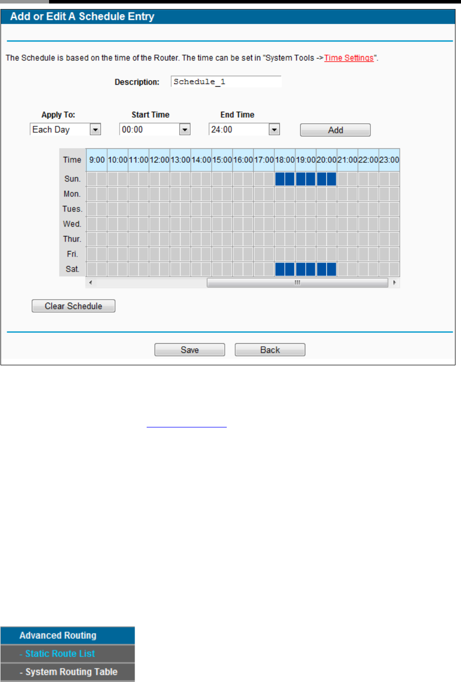
Task: Open the End Time dropdown
Action: coord(244,129)
